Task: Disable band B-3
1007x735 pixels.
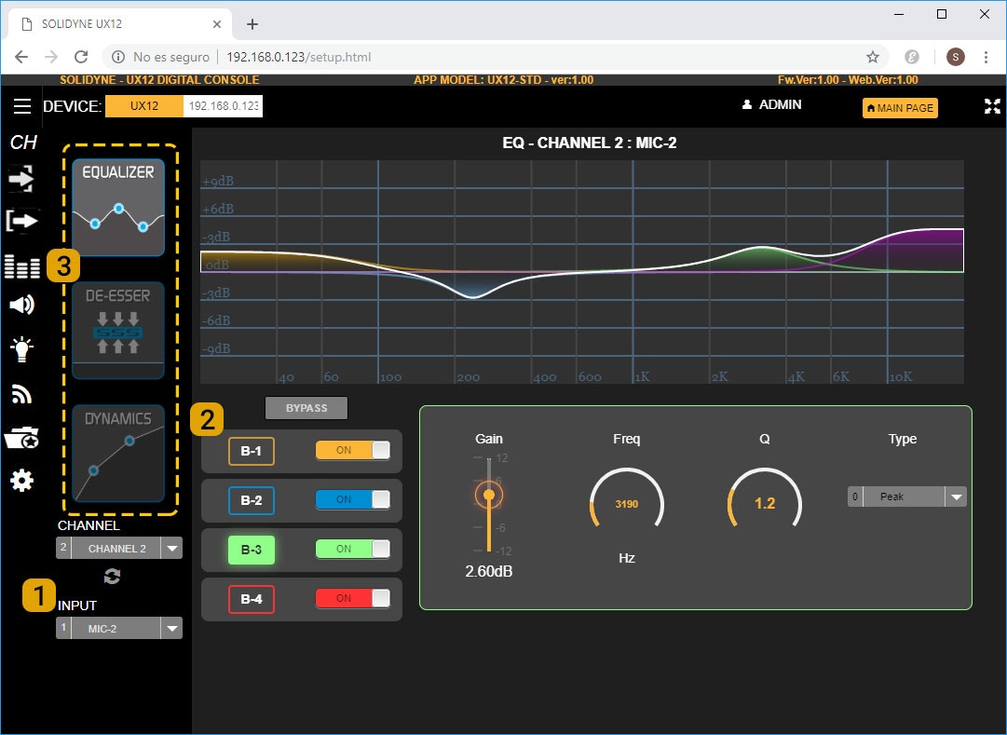Action: pos(352,550)
